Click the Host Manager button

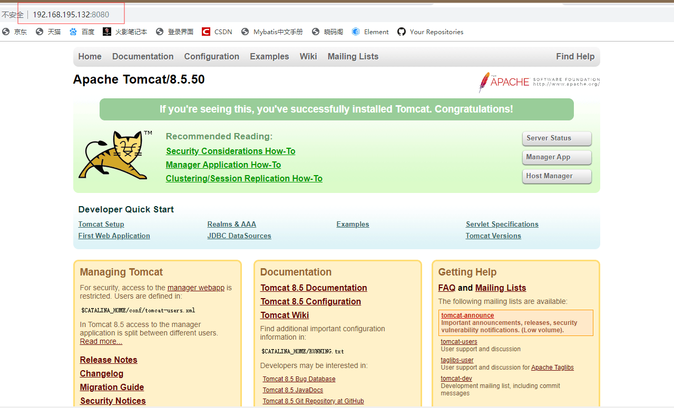tap(556, 176)
